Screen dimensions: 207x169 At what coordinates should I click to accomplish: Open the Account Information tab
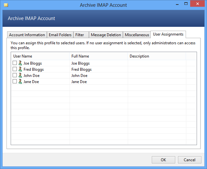(x=27, y=35)
